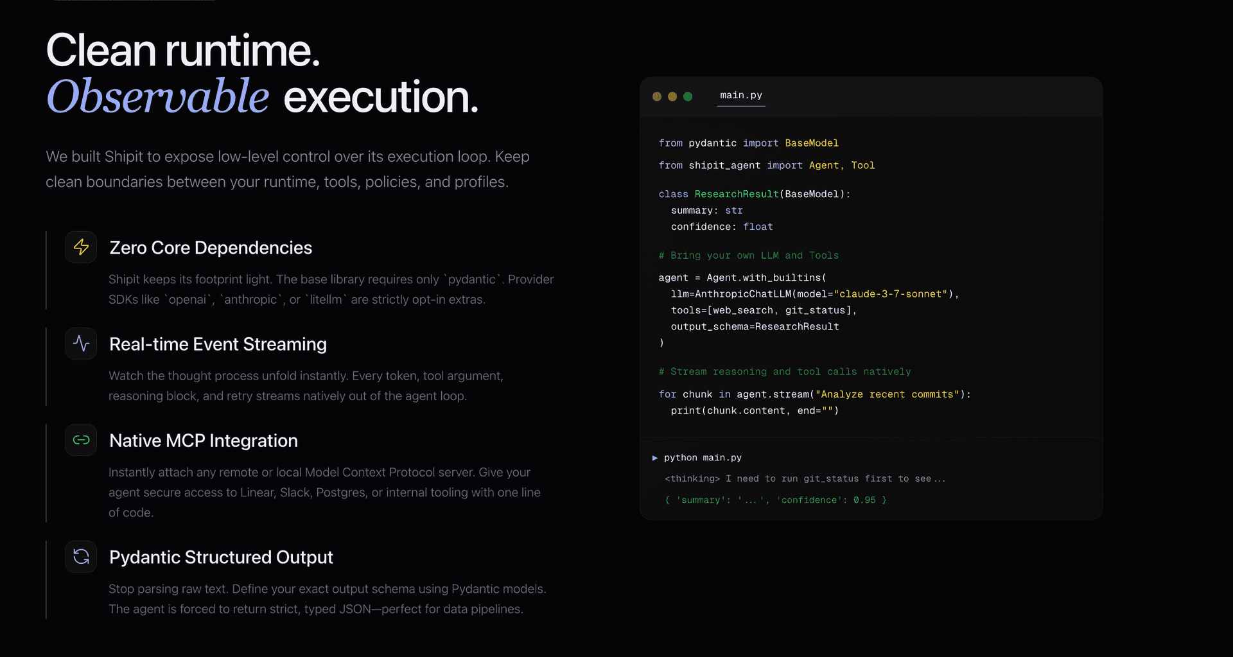The width and height of the screenshot is (1233, 657).
Task: Click the terminal prompt arrow before python main.py
Action: pyautogui.click(x=655, y=458)
